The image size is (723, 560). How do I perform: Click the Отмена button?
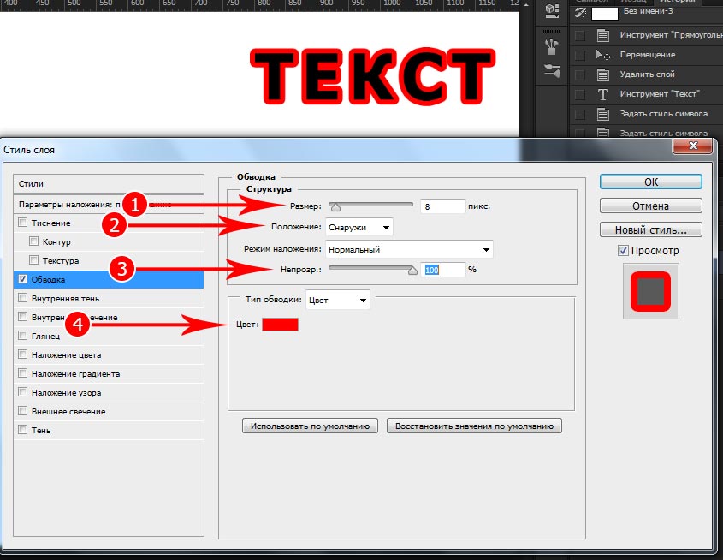pyautogui.click(x=650, y=206)
